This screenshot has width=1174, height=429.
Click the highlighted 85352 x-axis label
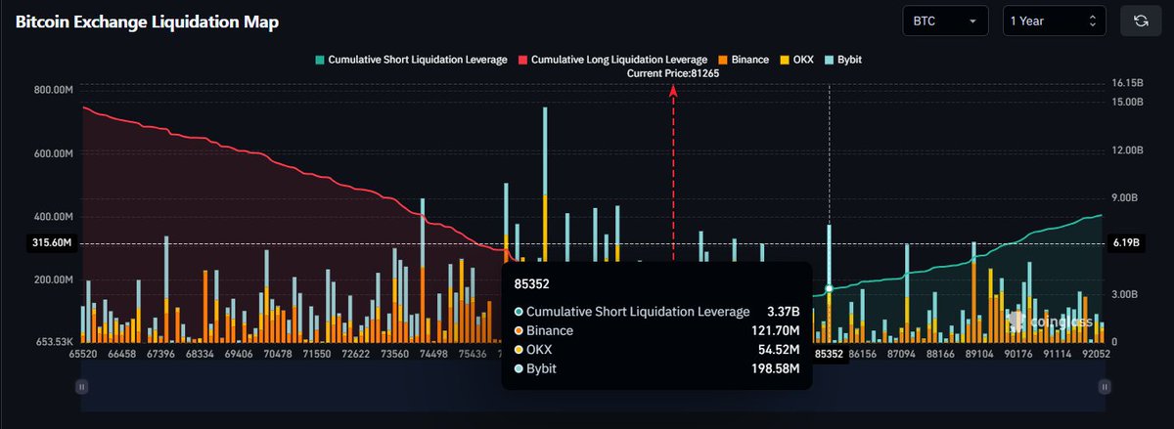coord(830,354)
